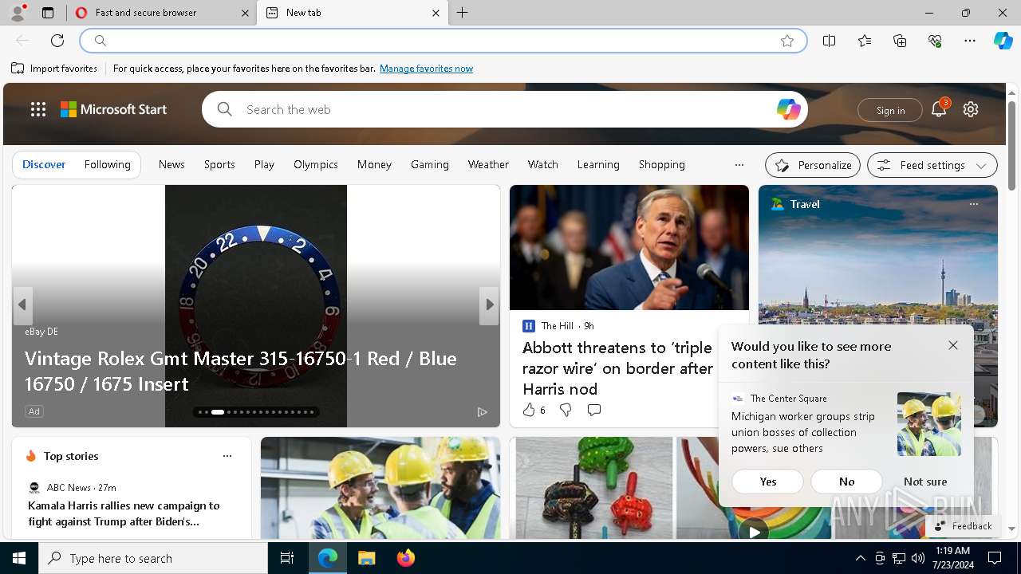Add page to favorites star icon
The width and height of the screenshot is (1021, 574).
point(787,41)
